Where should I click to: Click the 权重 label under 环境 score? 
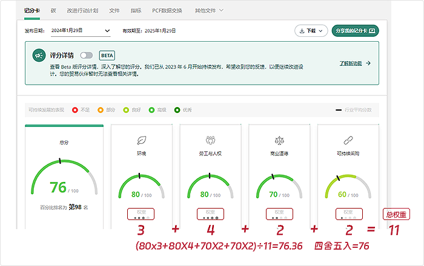point(141,213)
